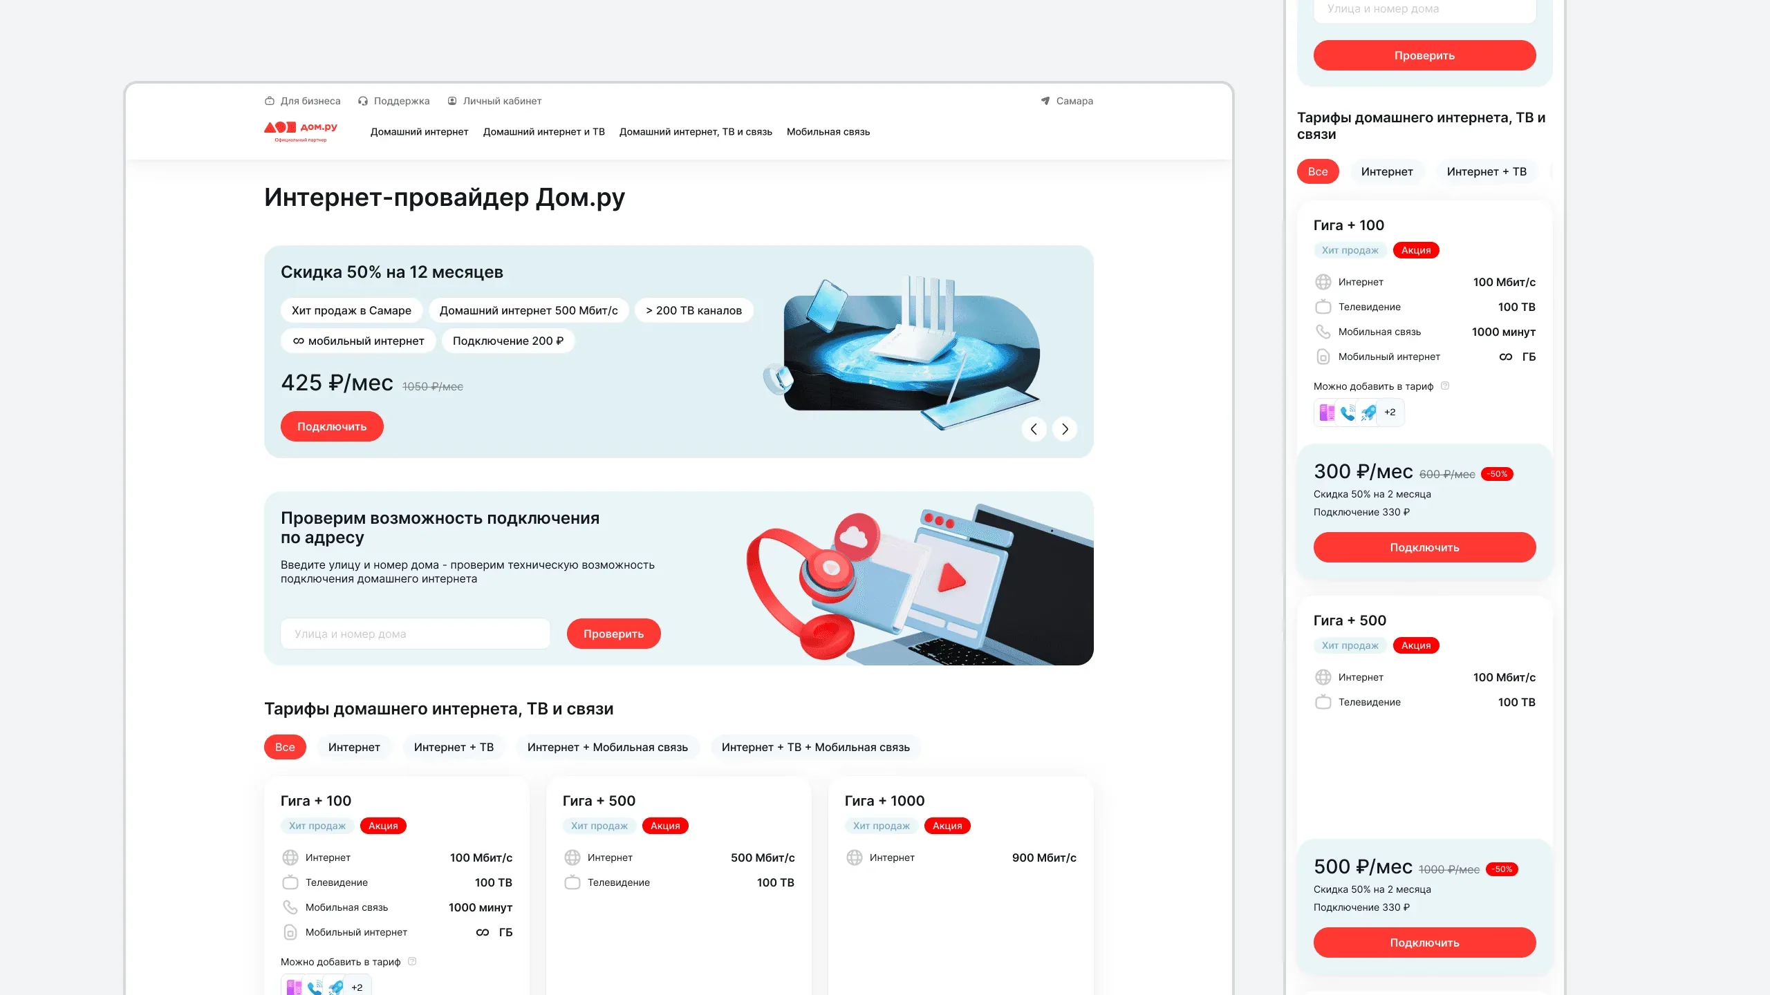Select the mobile-view Интернет + ТВ tariff filter
Viewport: 1770px width, 995px height.
(x=1487, y=171)
